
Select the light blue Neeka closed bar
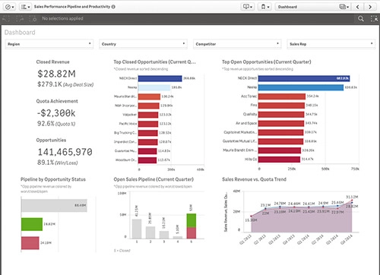[154, 87]
